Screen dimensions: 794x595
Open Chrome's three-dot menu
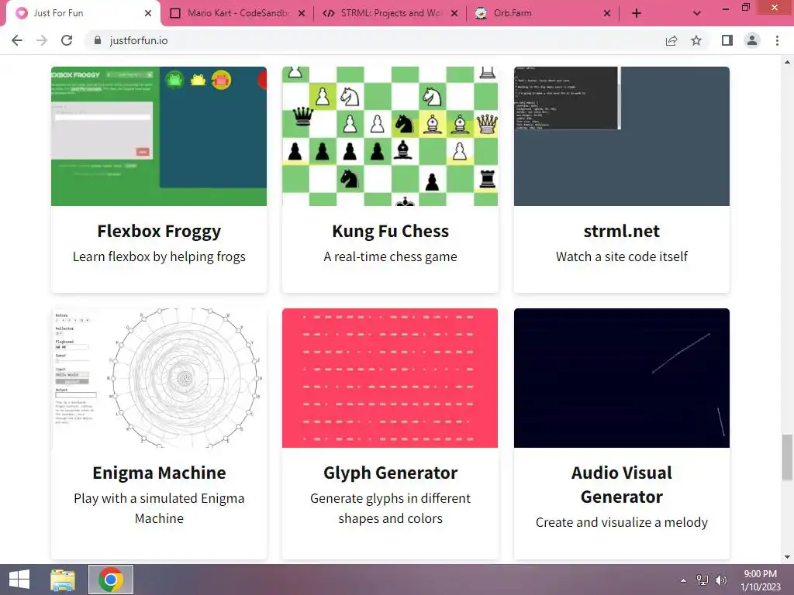pos(777,40)
